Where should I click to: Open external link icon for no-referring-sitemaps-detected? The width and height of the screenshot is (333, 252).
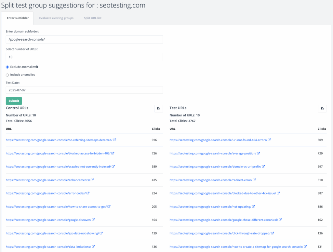114,140
